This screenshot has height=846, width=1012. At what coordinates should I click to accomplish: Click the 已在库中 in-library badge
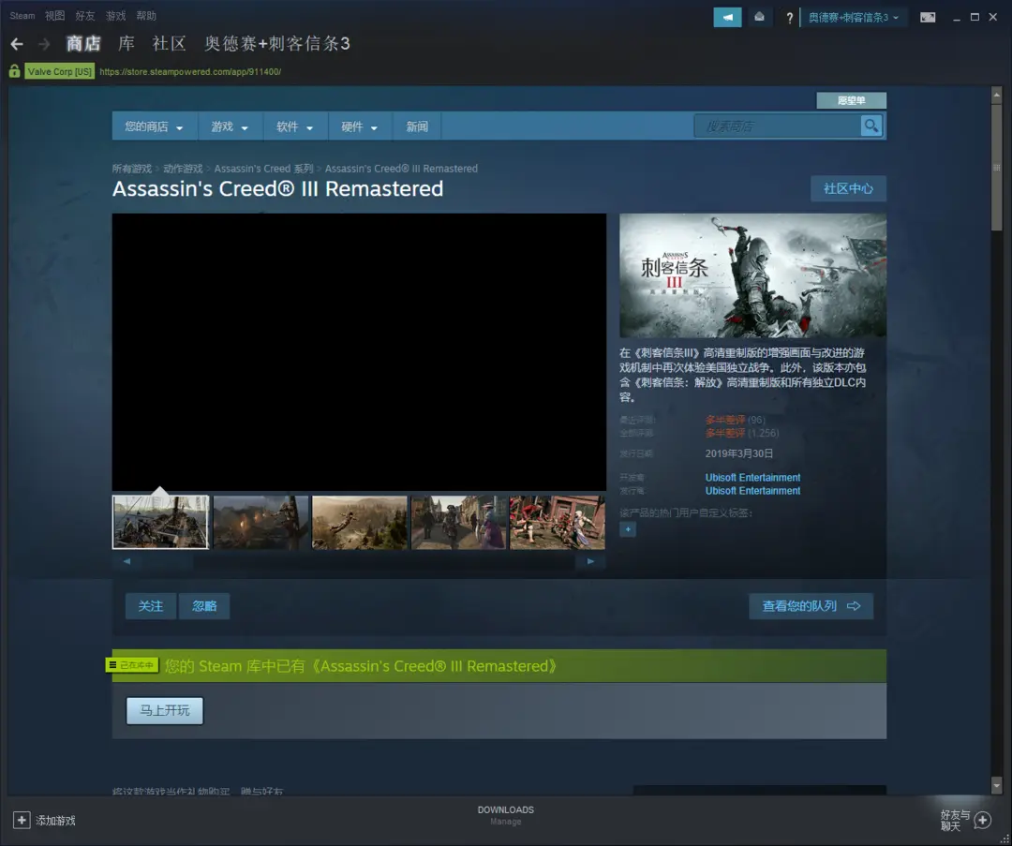pos(132,664)
